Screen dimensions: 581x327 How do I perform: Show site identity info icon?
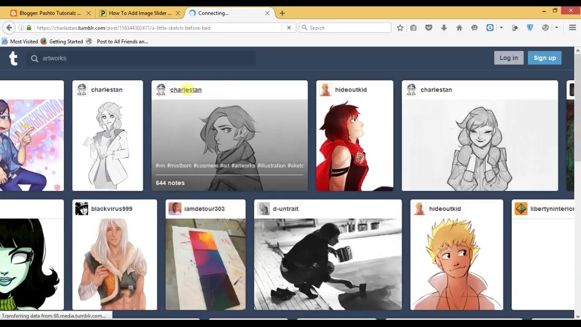(x=21, y=28)
